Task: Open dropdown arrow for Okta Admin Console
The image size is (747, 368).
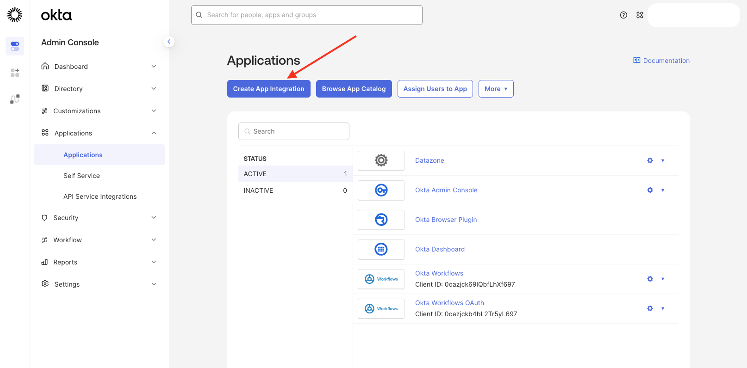Action: [x=663, y=190]
